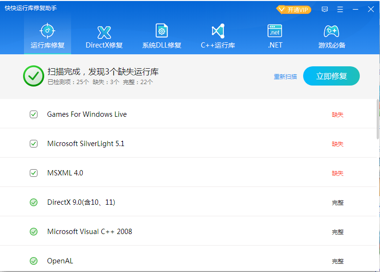Click the C++运行库 Visual Studio icon
Screen dimensions: 380x272
218,31
